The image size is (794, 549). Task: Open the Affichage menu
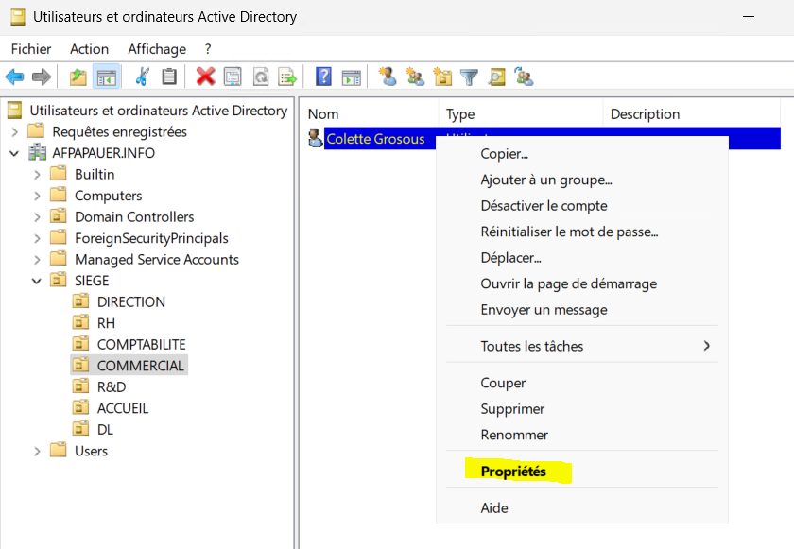[157, 49]
